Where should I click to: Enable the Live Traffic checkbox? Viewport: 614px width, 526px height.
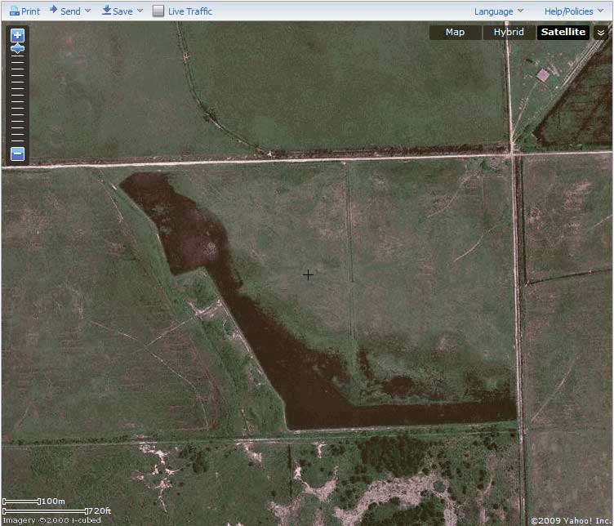click(x=158, y=11)
